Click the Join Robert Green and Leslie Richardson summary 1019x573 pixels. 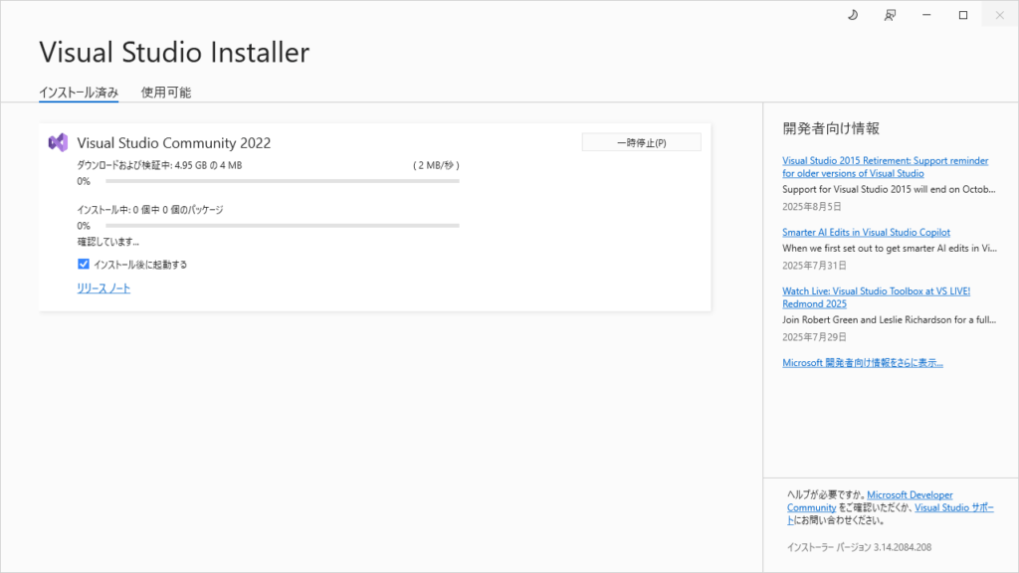coord(889,319)
